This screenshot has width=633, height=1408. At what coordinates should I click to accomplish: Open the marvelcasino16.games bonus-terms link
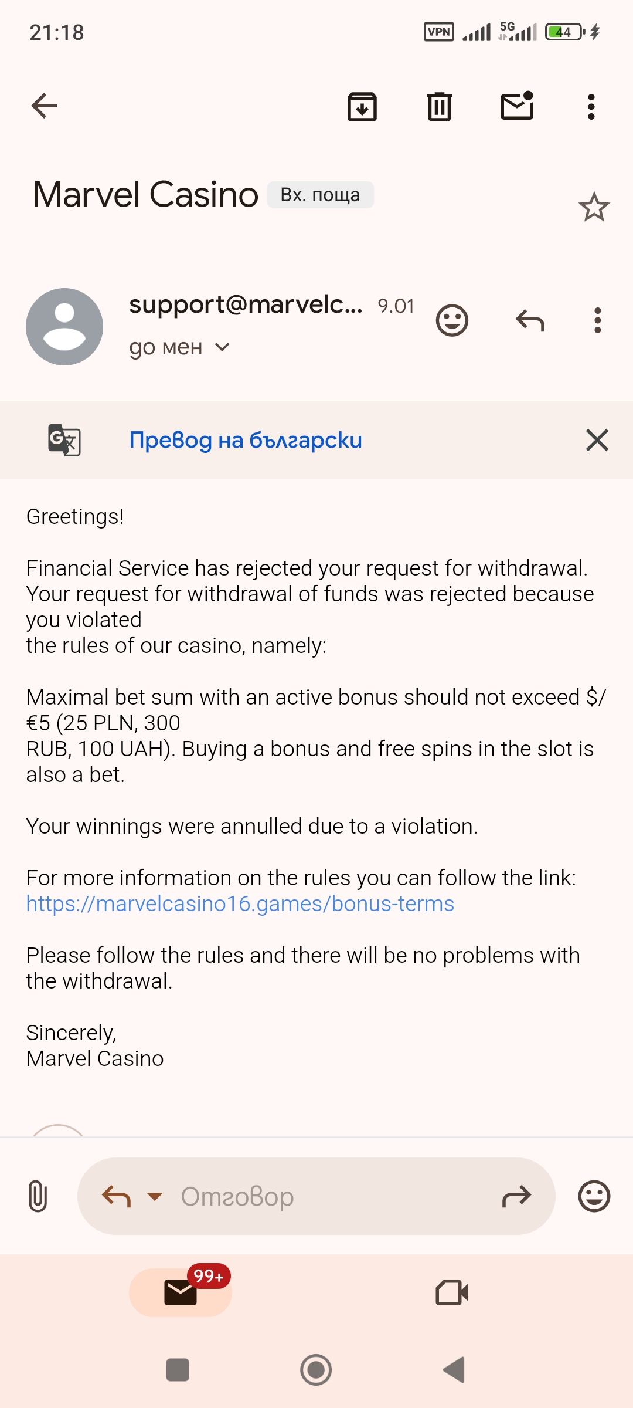[240, 903]
